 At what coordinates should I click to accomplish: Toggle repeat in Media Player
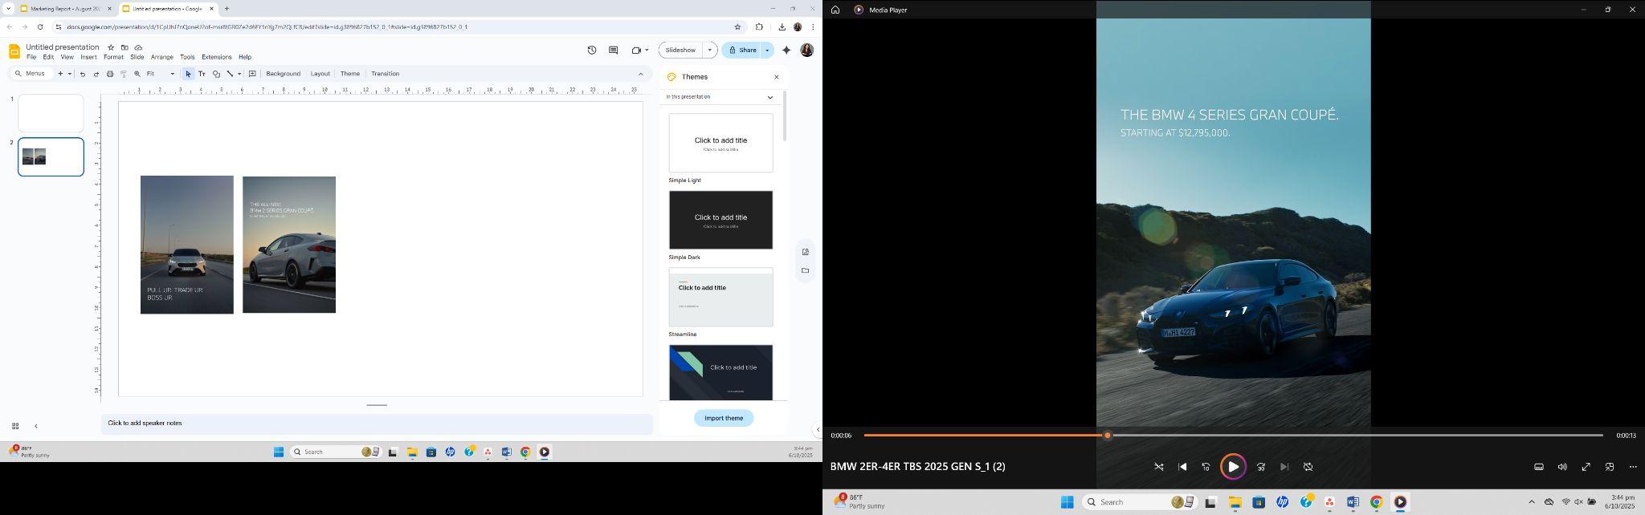coord(1308,467)
